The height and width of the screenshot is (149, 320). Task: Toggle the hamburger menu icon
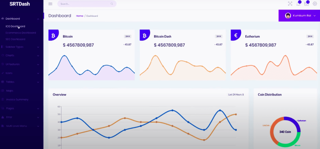pyautogui.click(x=50, y=4)
